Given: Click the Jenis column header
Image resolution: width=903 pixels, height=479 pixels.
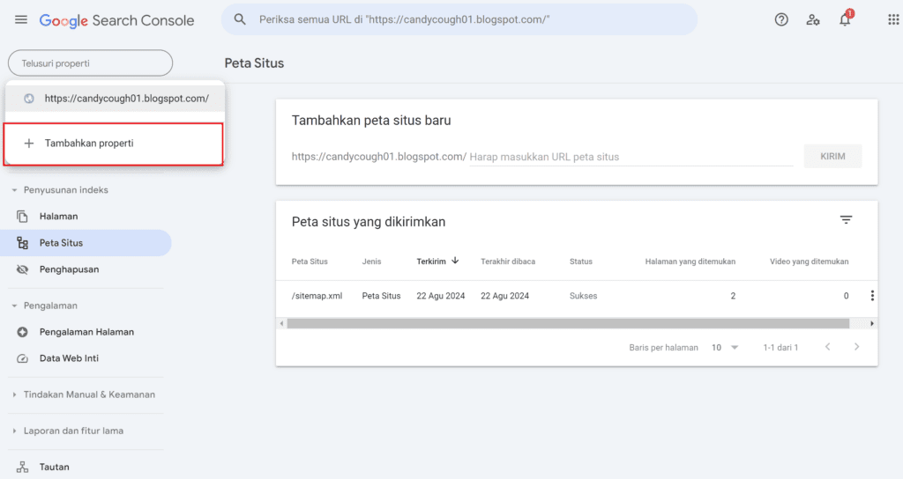Looking at the screenshot, I should (x=371, y=261).
